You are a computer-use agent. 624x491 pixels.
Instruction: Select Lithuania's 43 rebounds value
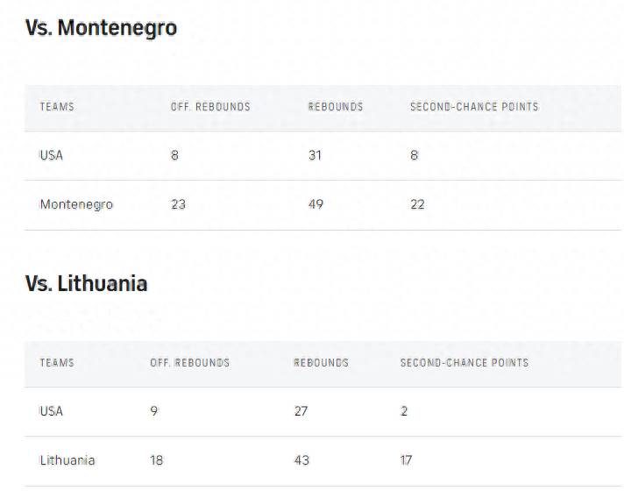[x=301, y=460]
